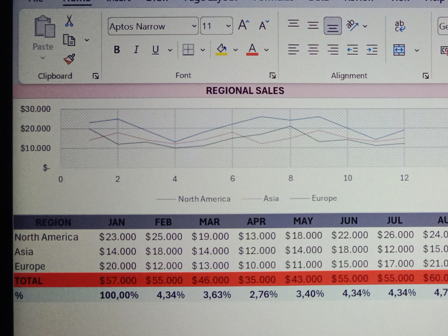The image size is (448, 336).
Task: Click the 2,76% percentage cell
Action: (x=263, y=294)
